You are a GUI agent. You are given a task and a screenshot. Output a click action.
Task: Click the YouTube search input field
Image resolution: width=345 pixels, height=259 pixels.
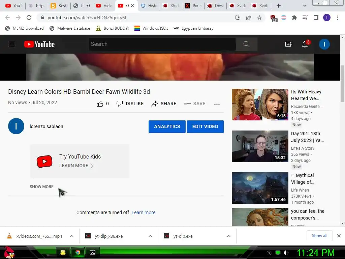162,44
